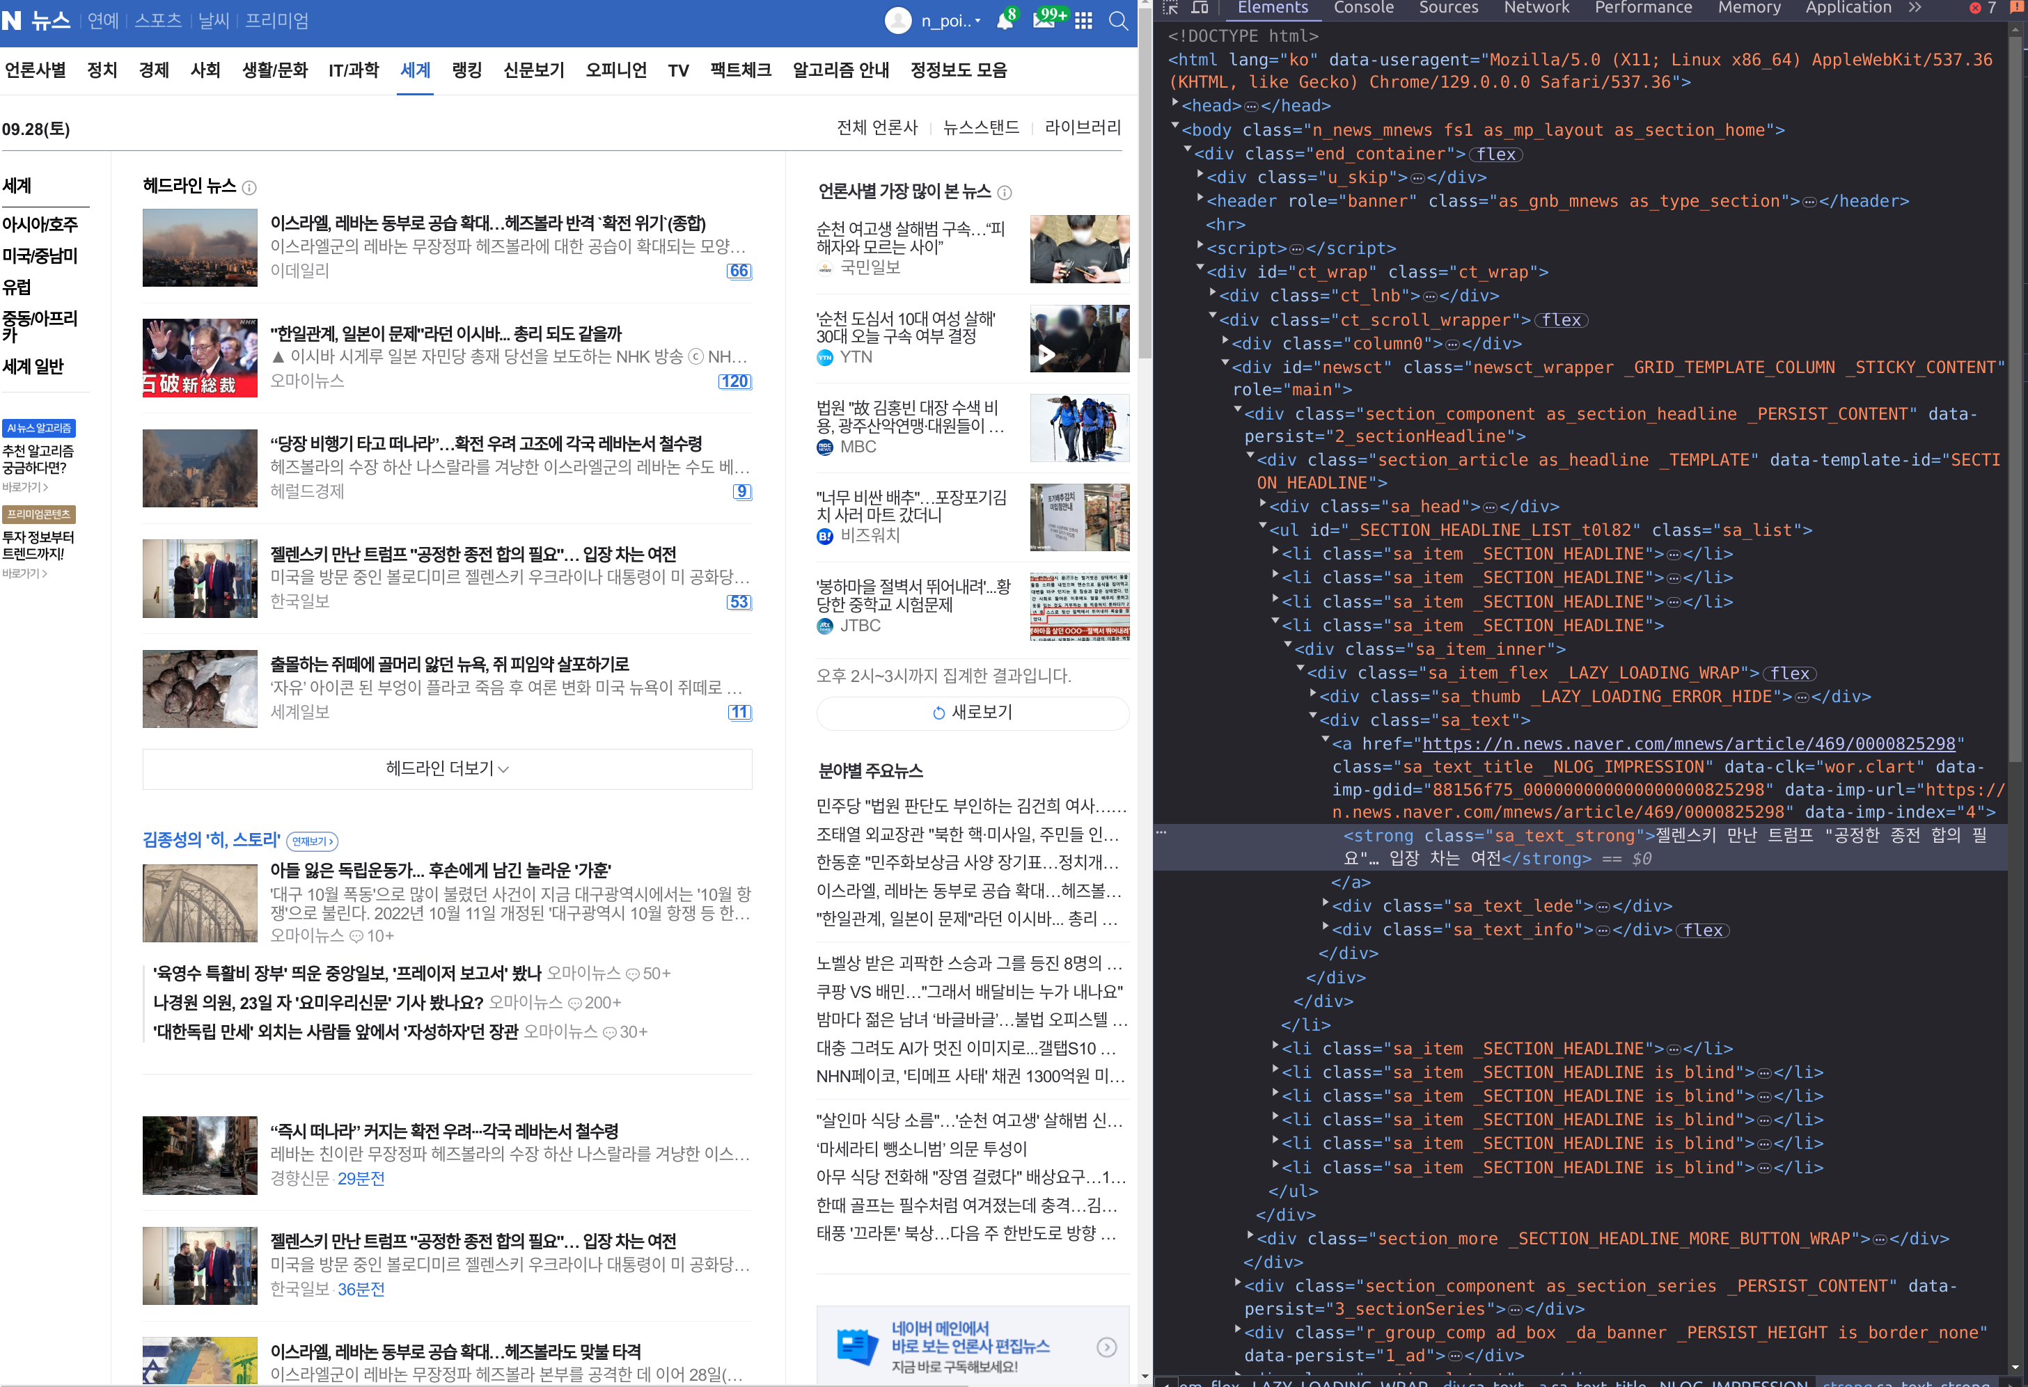Screen dimensions: 2028x1387
Task: Open the 정치 news section
Action: coord(102,71)
